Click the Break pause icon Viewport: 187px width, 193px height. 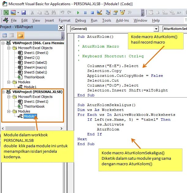[85, 13]
